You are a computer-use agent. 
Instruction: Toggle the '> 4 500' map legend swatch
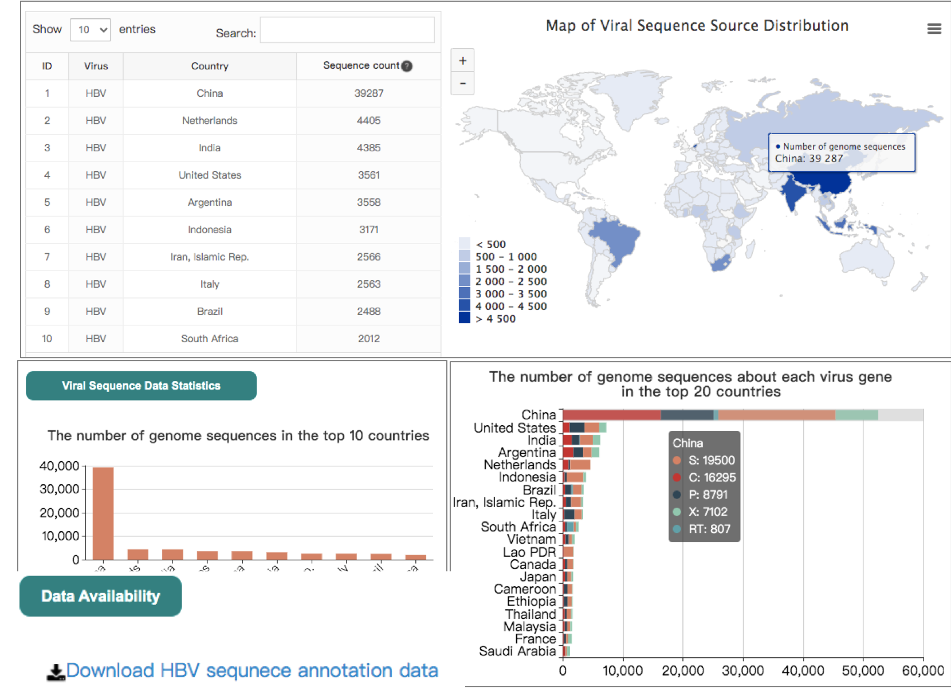click(465, 319)
